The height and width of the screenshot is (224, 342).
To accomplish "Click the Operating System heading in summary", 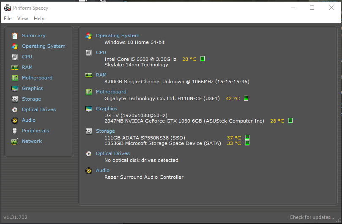I will (x=118, y=36).
